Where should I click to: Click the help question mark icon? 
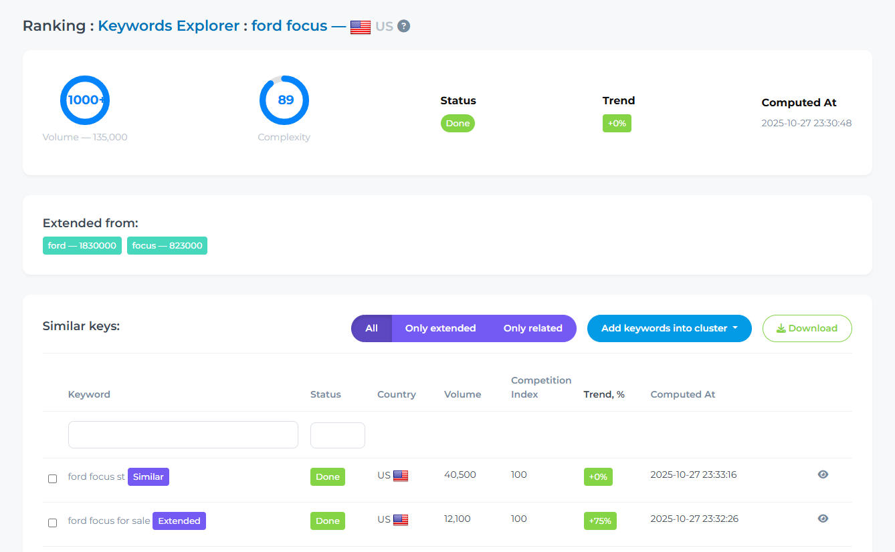pos(403,26)
